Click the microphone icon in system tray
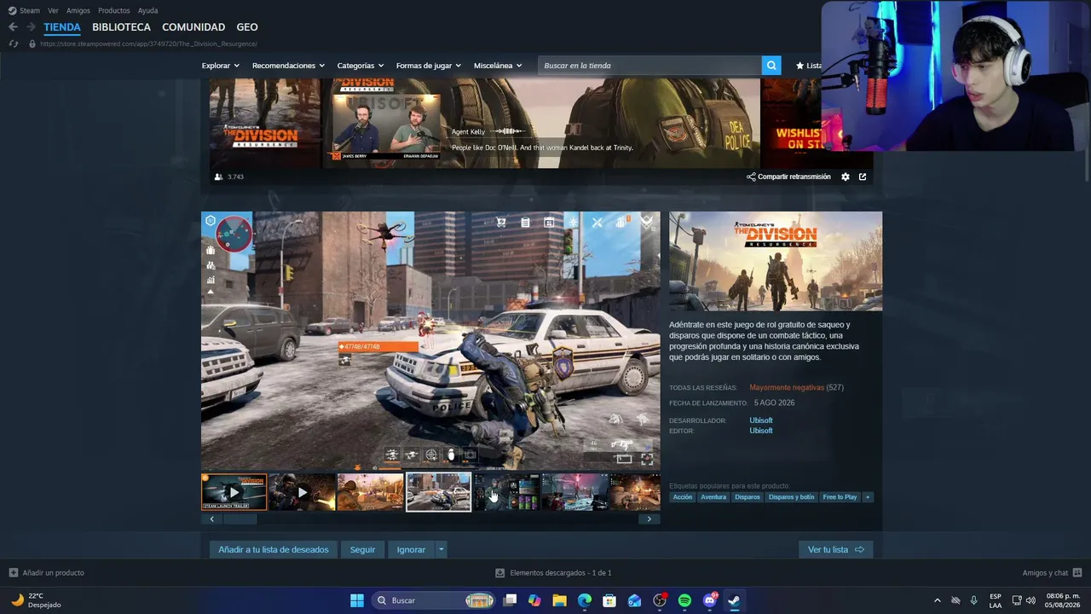This screenshot has width=1091, height=614. 973,600
